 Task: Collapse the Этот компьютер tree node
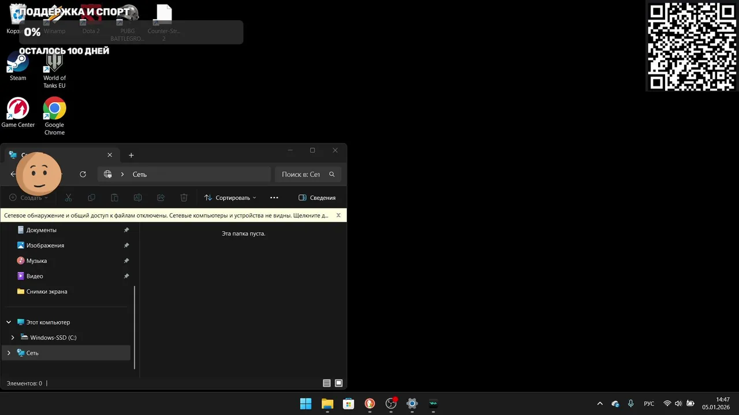9,322
